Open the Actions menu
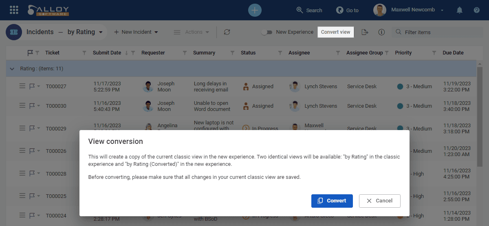 192,32
